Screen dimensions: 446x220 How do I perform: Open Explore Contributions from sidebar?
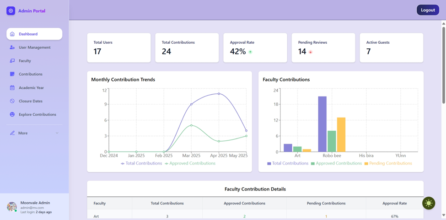(x=38, y=114)
